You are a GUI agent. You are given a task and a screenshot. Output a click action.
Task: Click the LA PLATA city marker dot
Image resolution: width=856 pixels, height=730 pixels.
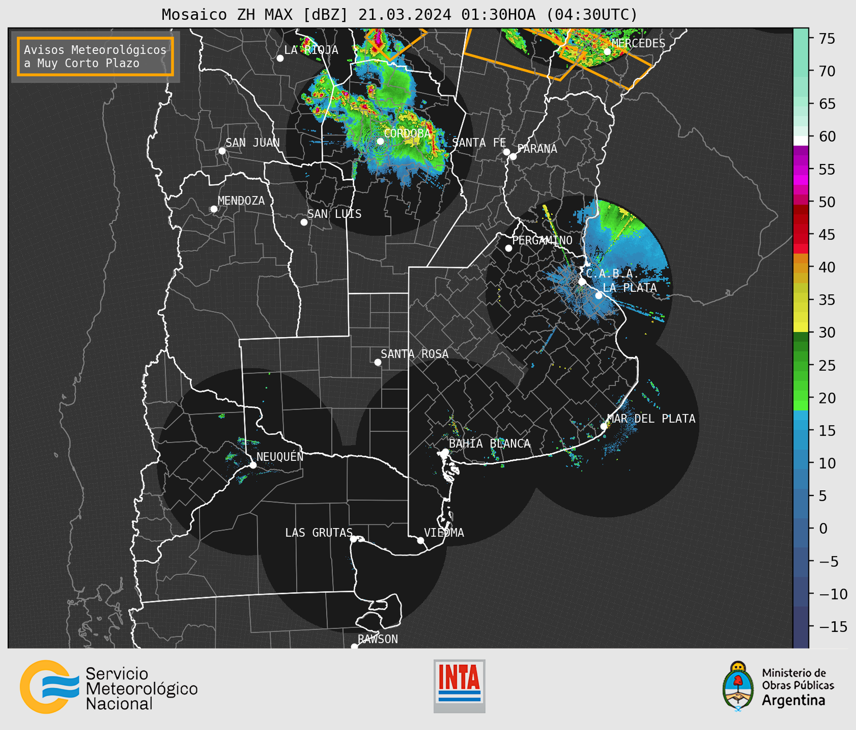coord(599,295)
